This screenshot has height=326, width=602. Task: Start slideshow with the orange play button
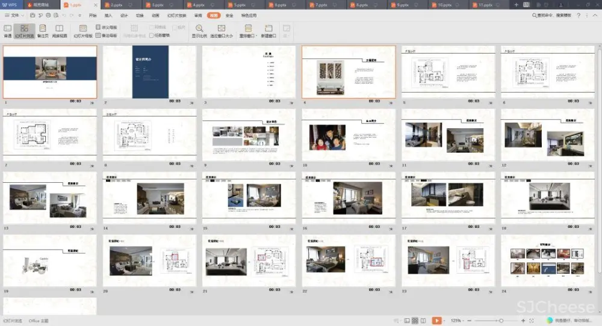click(436, 321)
